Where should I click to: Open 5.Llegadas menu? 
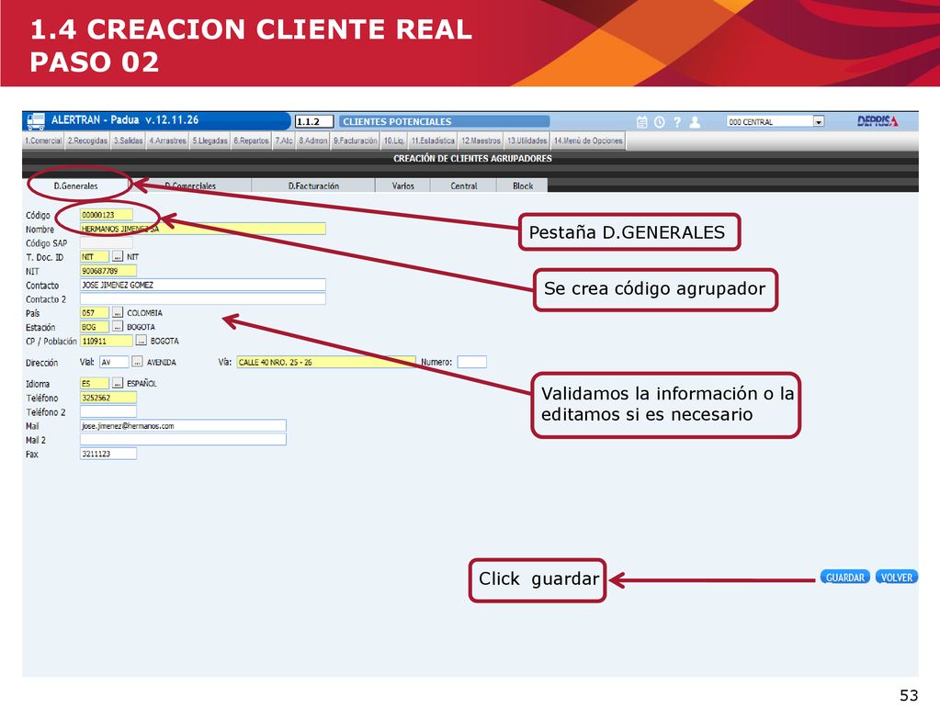[x=210, y=140]
